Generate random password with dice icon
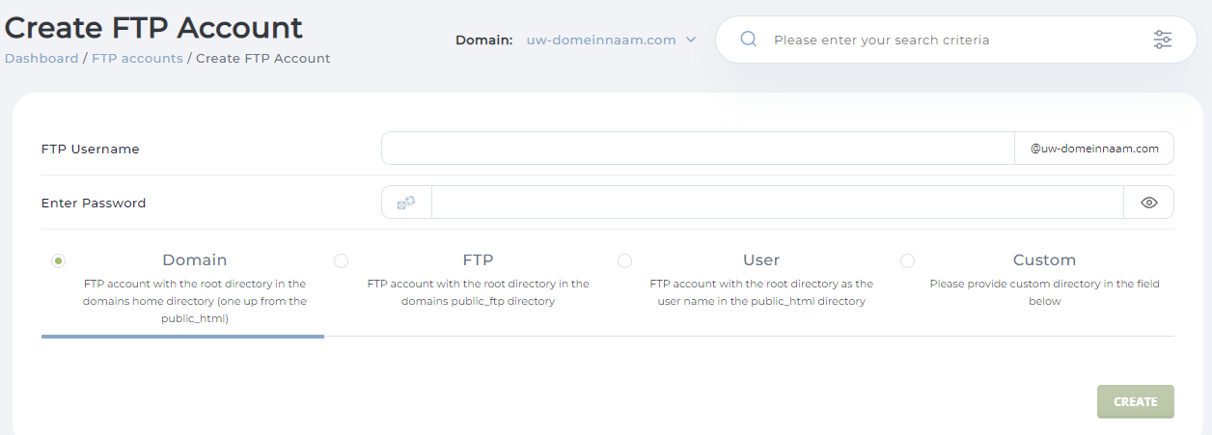This screenshot has width=1212, height=435. click(406, 203)
